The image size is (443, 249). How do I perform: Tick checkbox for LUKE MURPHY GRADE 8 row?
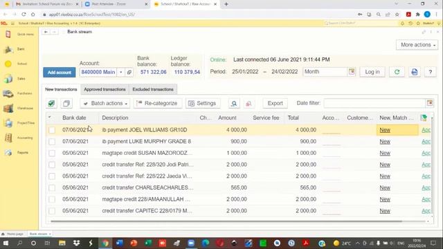pyautogui.click(x=52, y=141)
